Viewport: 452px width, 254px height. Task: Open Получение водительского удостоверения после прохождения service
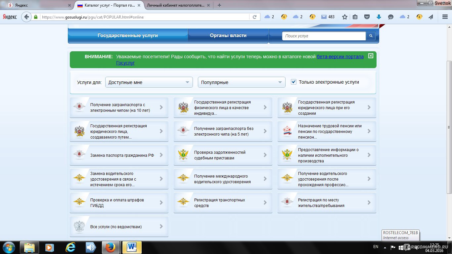click(x=327, y=179)
